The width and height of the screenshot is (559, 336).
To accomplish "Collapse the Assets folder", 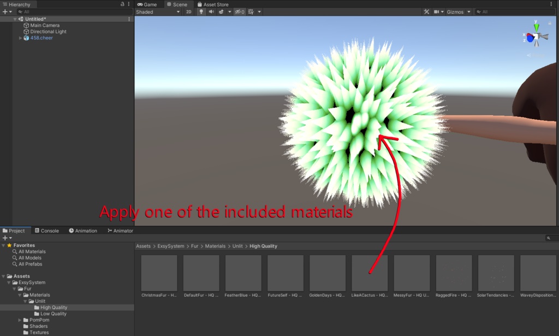I will click(x=3, y=276).
